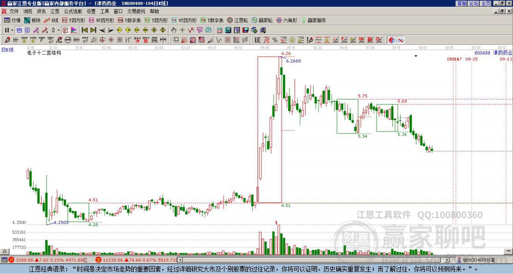Click the small black dropdown triangle on chart
This screenshot has height=274, width=513.
point(416,56)
